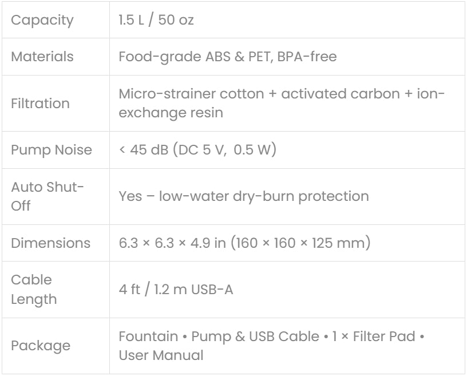The image size is (467, 376).
Task: Click the Filtration label cell
Action: pyautogui.click(x=40, y=104)
